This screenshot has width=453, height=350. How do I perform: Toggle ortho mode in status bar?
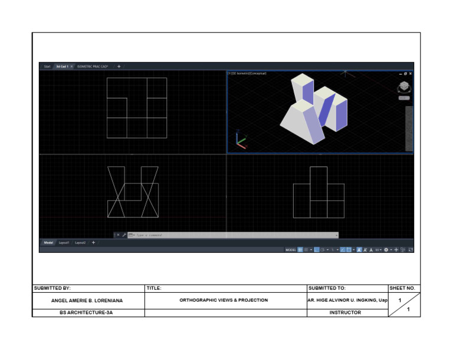317,250
